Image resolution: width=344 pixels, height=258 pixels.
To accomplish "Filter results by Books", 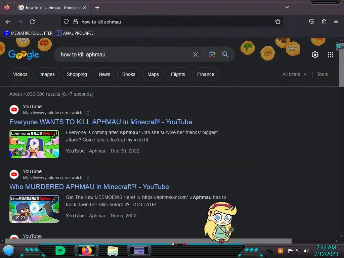I will (x=129, y=74).
